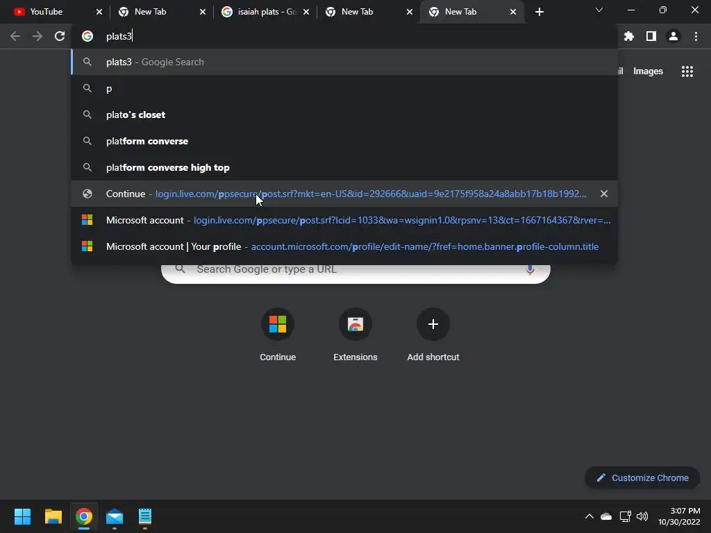
Task: Remove the Continue suggestion with X
Action: (x=604, y=194)
